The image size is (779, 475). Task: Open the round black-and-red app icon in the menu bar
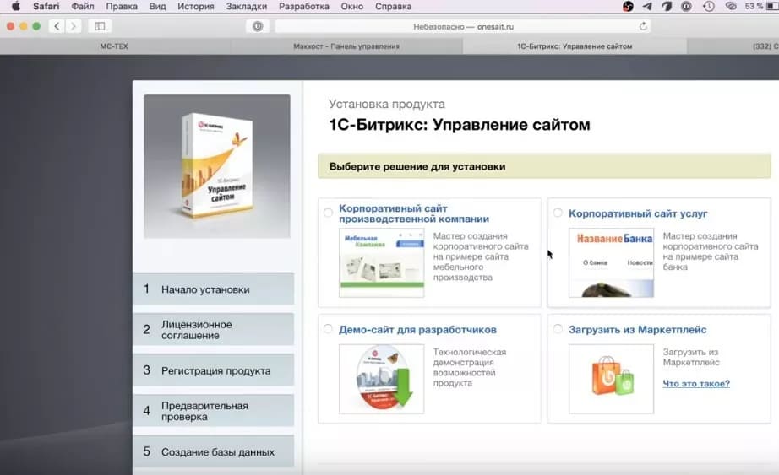(x=628, y=7)
